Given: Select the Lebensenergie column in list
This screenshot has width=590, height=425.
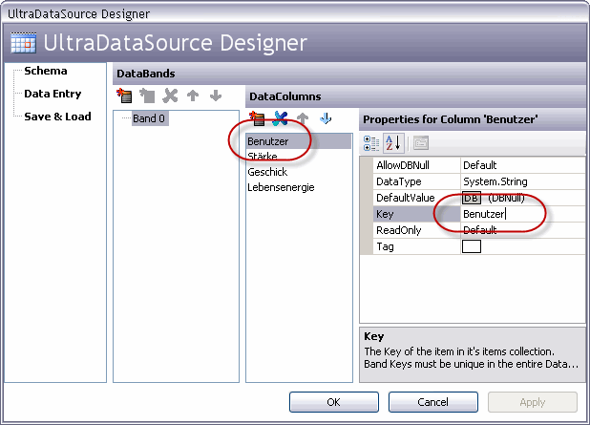Looking at the screenshot, I should [280, 187].
